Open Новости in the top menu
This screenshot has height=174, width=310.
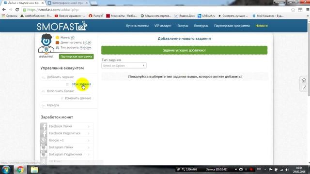[262, 26]
